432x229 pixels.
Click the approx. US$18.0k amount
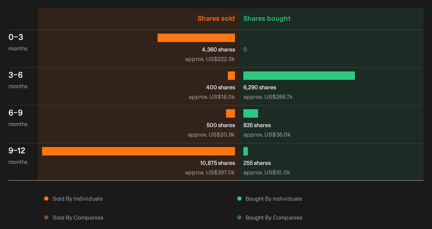pyautogui.click(x=212, y=97)
